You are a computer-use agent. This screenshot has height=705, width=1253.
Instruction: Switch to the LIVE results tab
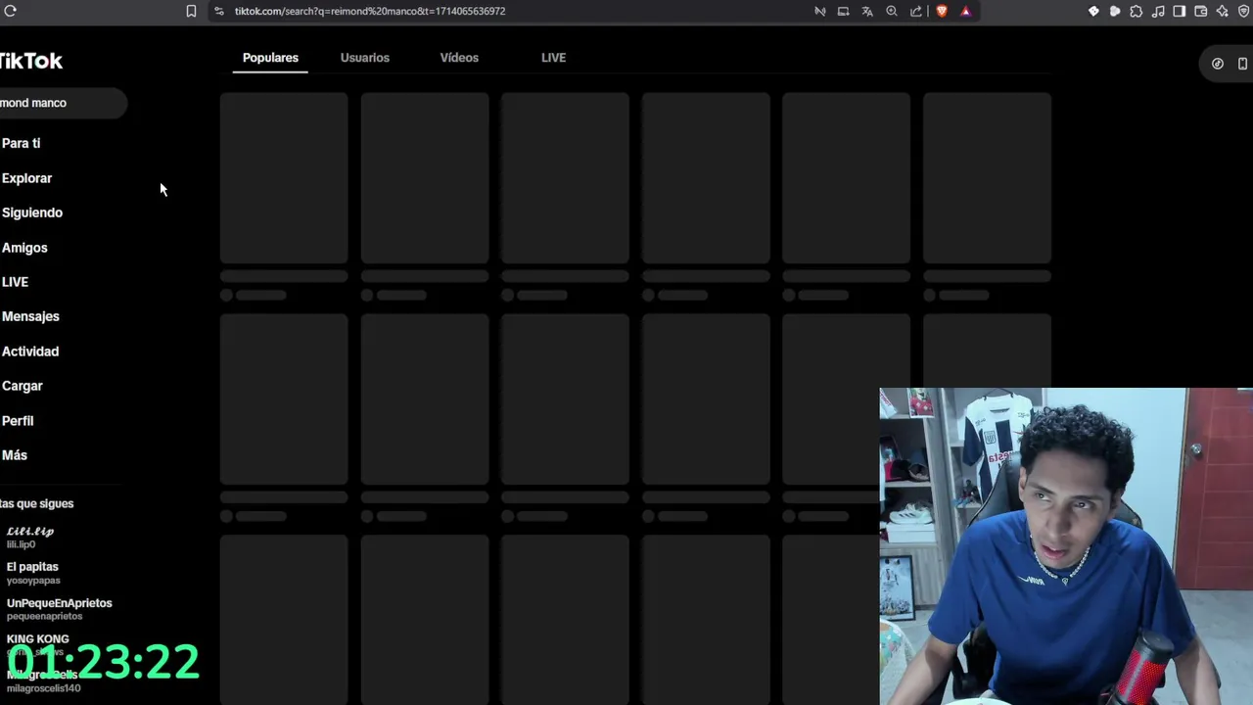pyautogui.click(x=553, y=58)
